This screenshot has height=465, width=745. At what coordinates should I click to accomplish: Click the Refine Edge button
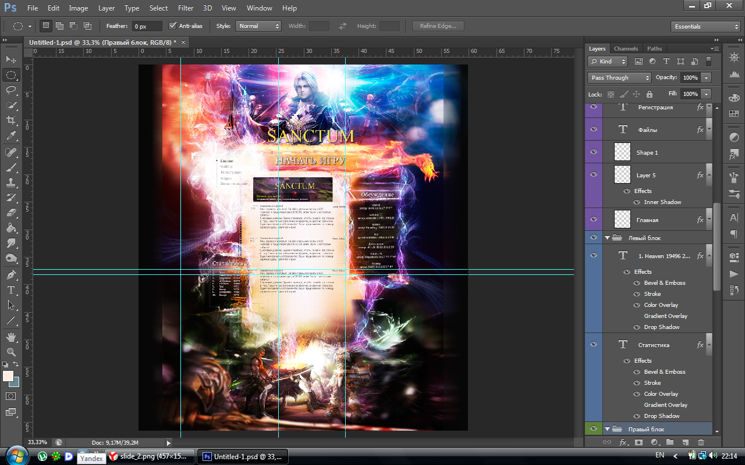coord(438,26)
